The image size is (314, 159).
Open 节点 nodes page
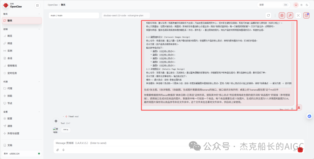pyautogui.click(x=22, y=103)
